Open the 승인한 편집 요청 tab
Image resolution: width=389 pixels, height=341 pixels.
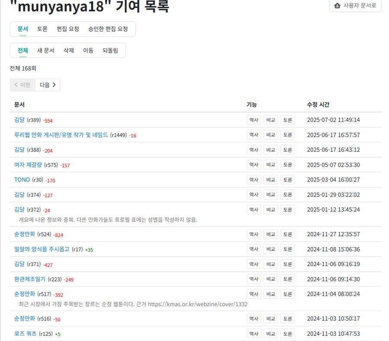pyautogui.click(x=108, y=29)
